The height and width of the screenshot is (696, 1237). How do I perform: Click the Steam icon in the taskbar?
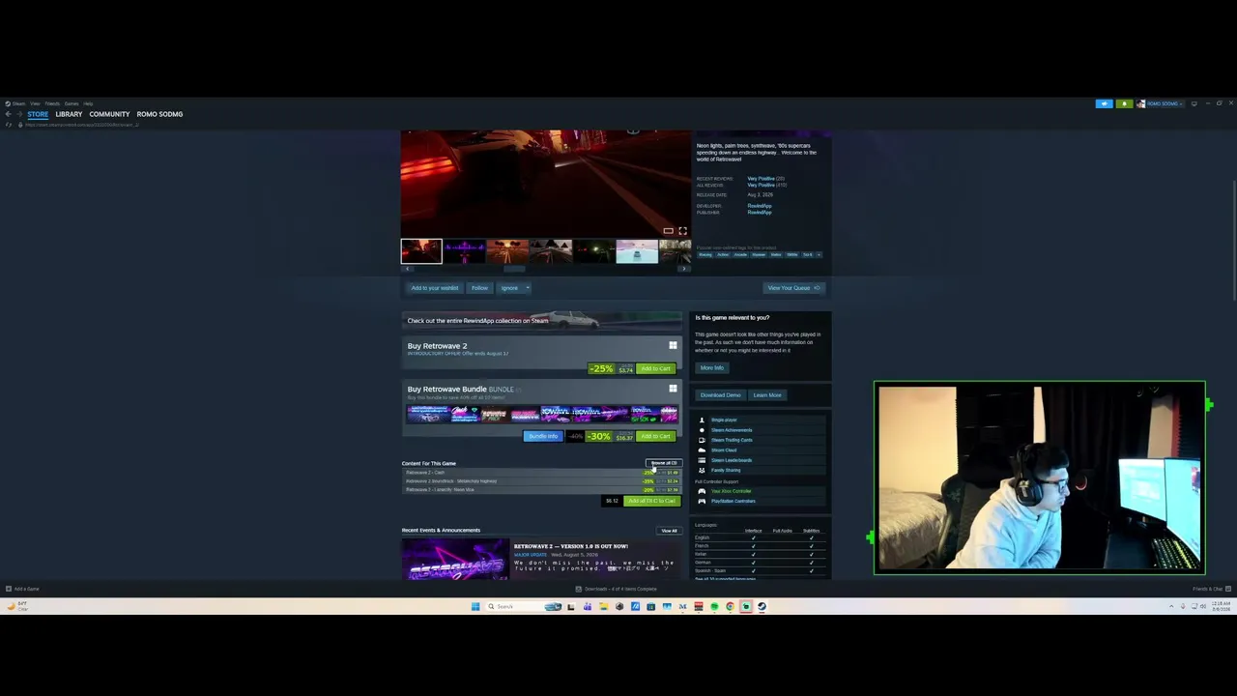762,606
